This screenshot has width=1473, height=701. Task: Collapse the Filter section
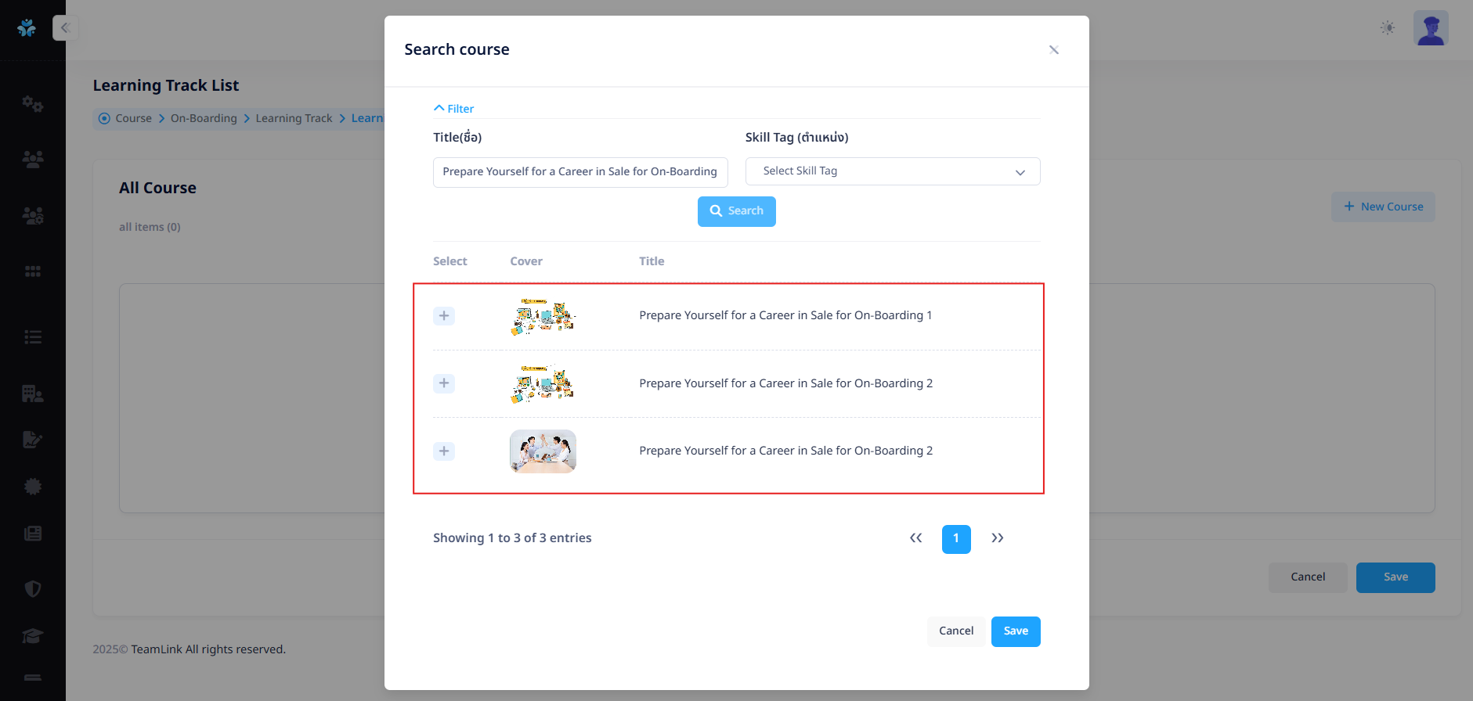point(454,109)
